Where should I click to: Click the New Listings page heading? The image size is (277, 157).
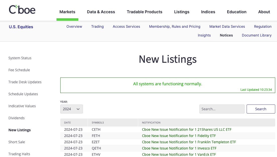(168, 59)
